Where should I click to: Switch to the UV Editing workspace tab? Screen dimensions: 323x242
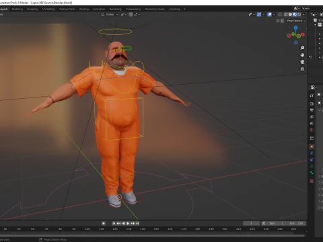tap(48, 9)
